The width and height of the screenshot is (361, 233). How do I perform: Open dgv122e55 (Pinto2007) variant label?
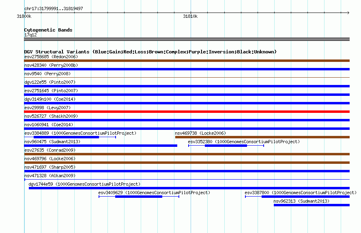tap(50, 82)
